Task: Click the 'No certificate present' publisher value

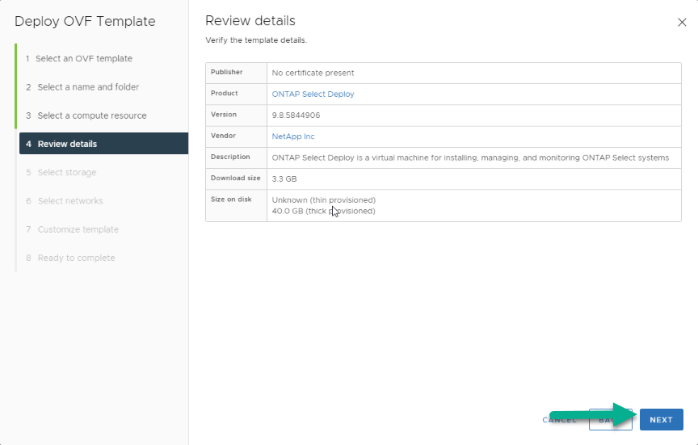Action: pos(313,73)
